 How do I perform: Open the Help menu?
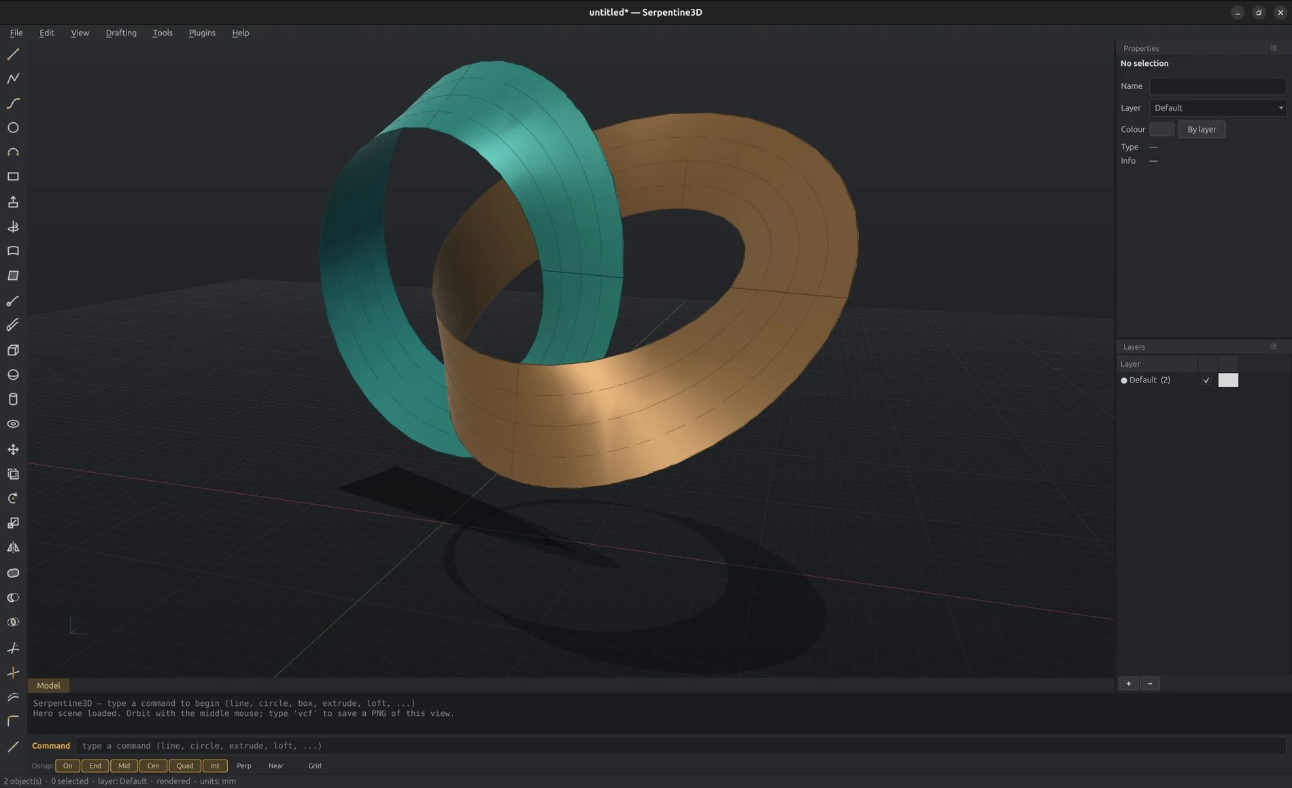(241, 33)
